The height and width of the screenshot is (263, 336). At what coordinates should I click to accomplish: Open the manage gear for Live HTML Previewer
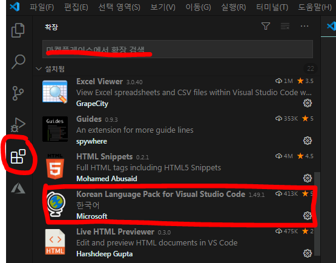pos(308,253)
